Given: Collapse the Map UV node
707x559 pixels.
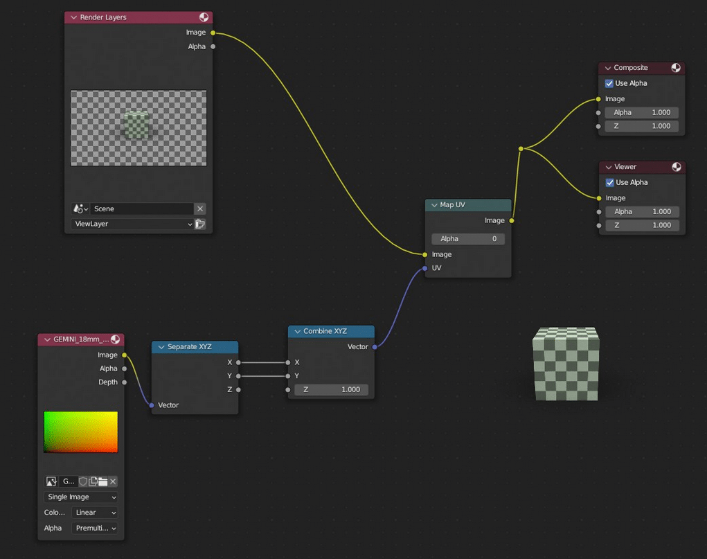Looking at the screenshot, I should click(433, 205).
